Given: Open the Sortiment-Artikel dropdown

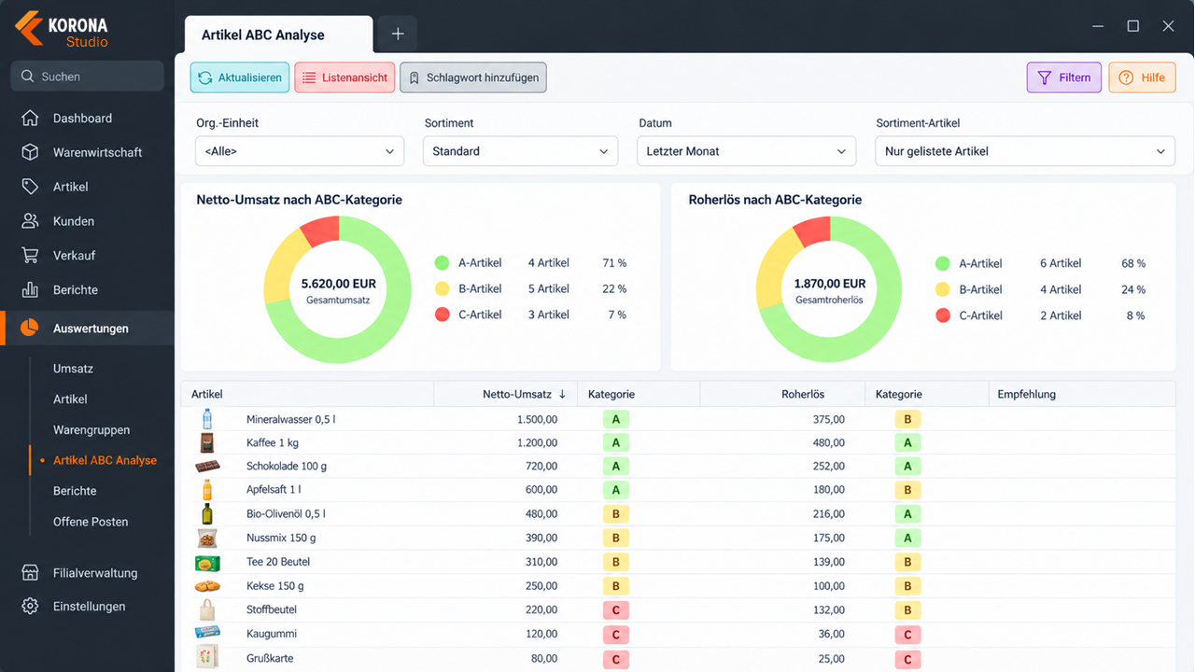Looking at the screenshot, I should point(1025,151).
